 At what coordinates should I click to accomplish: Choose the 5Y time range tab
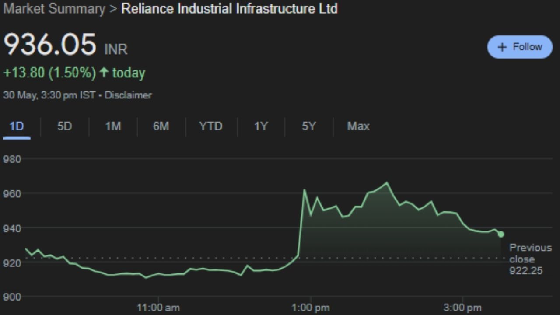pos(308,126)
